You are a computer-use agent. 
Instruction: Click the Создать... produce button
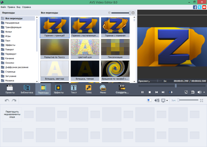click(x=122, y=89)
